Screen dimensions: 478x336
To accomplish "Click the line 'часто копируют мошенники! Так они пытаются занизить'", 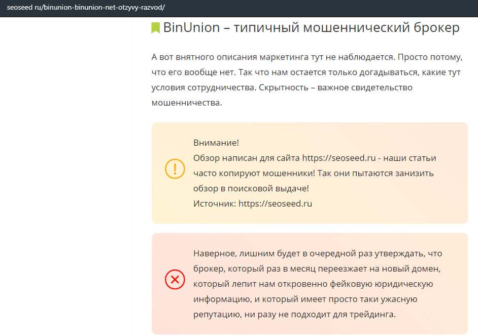I will point(314,173).
